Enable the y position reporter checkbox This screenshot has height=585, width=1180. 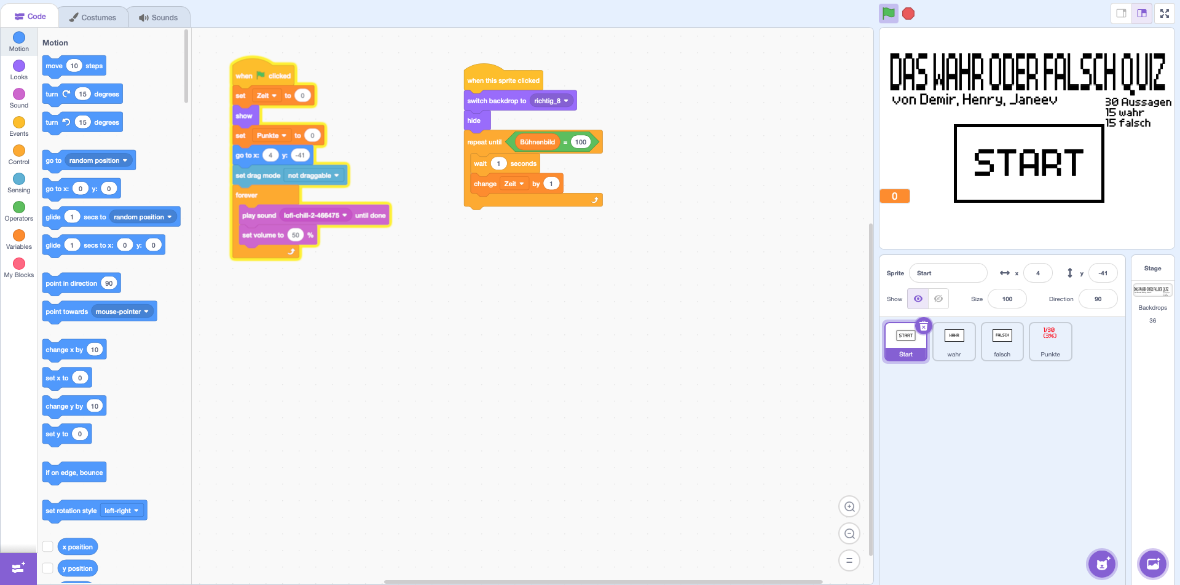[48, 568]
